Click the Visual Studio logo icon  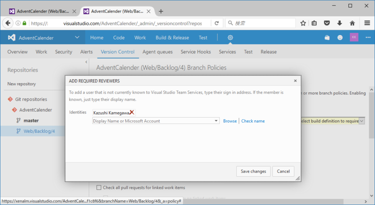(12, 38)
